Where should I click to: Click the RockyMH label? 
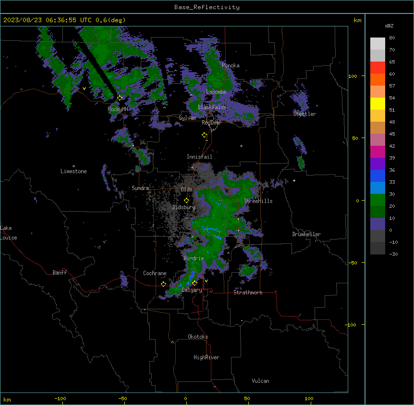click(x=118, y=109)
